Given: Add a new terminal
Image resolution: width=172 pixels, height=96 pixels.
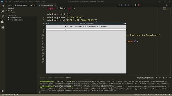Looking at the screenshot, I should click(156, 78).
